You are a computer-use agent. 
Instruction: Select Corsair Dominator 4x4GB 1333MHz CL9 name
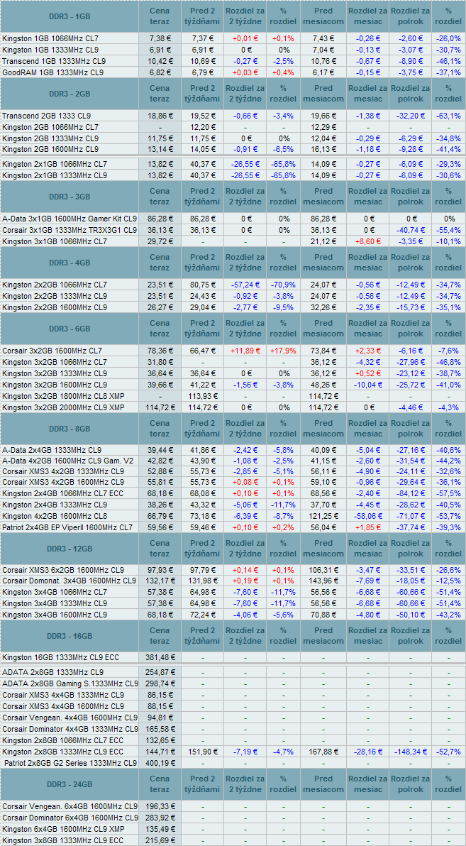(x=70, y=728)
